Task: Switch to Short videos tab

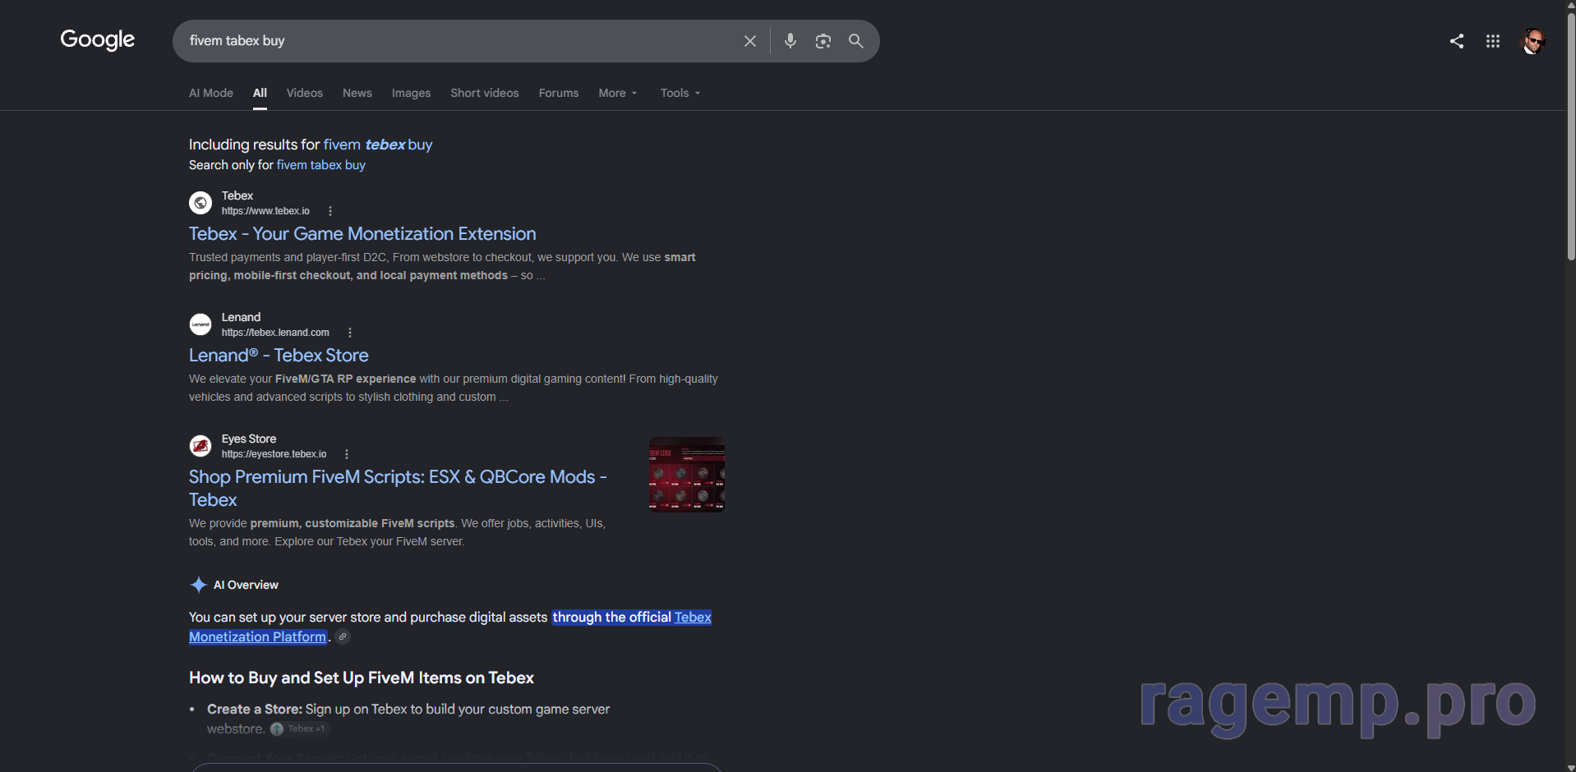Action: click(485, 93)
